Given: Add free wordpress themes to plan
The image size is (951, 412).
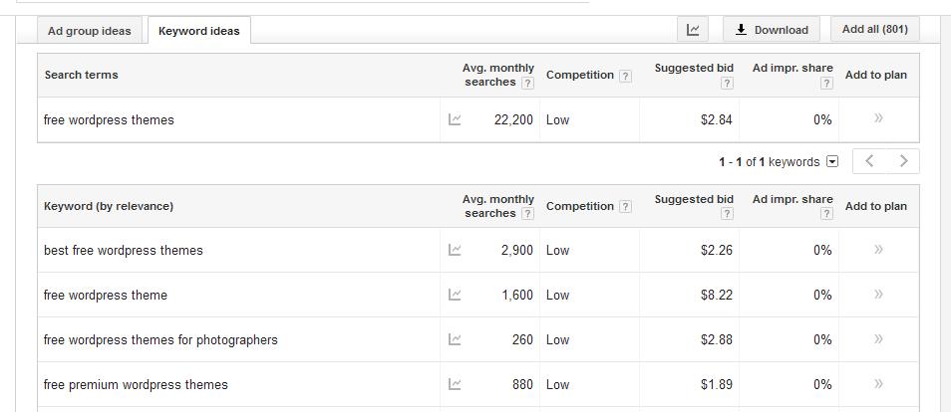Looking at the screenshot, I should [878, 118].
